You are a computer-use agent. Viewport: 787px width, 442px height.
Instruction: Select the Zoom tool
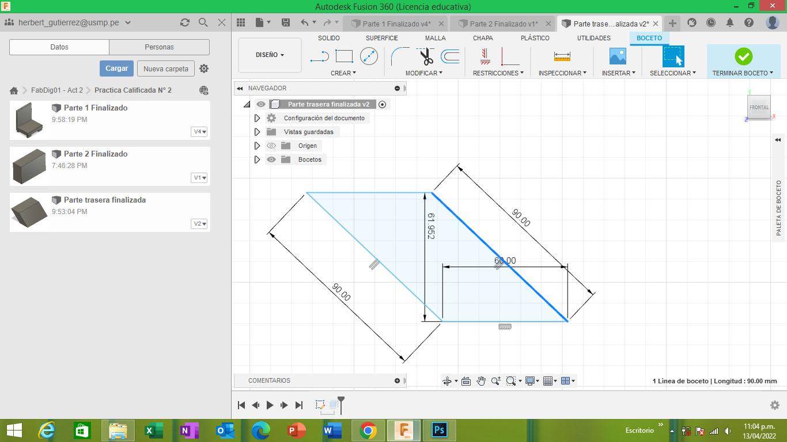pyautogui.click(x=495, y=381)
